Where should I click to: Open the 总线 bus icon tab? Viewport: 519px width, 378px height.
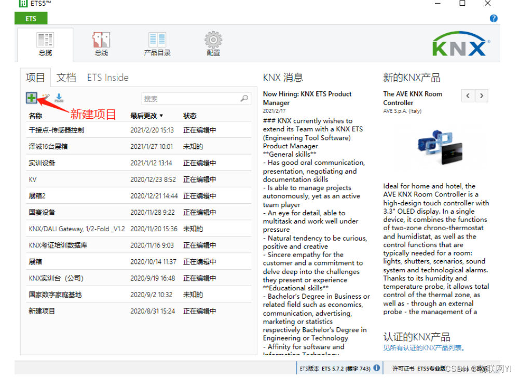pyautogui.click(x=101, y=44)
